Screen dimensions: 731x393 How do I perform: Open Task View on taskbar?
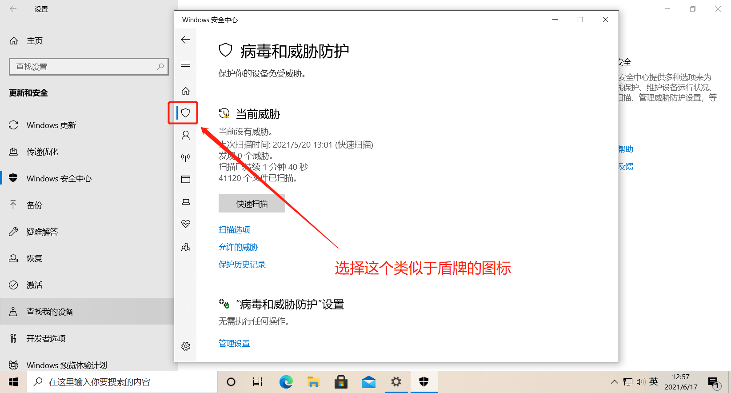(258, 382)
